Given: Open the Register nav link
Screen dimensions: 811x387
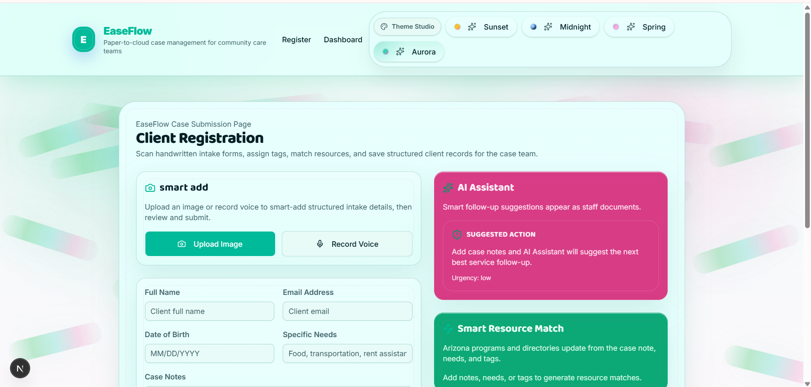Looking at the screenshot, I should point(296,39).
